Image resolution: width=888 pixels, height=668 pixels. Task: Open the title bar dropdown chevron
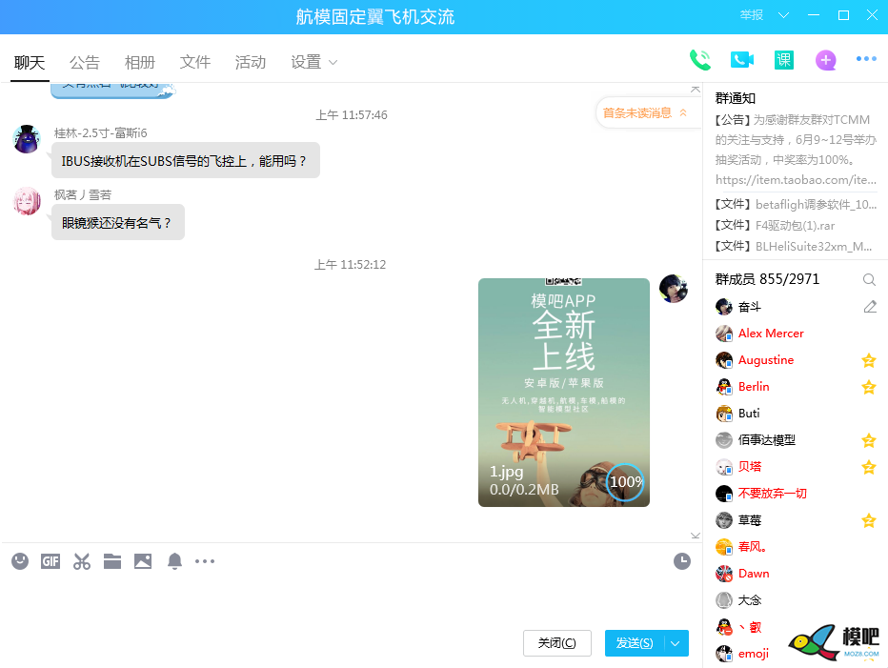(783, 15)
